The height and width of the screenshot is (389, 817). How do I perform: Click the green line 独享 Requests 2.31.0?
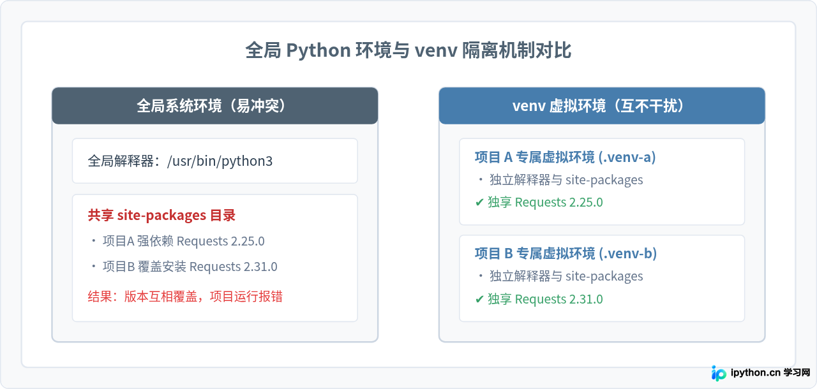[545, 299]
